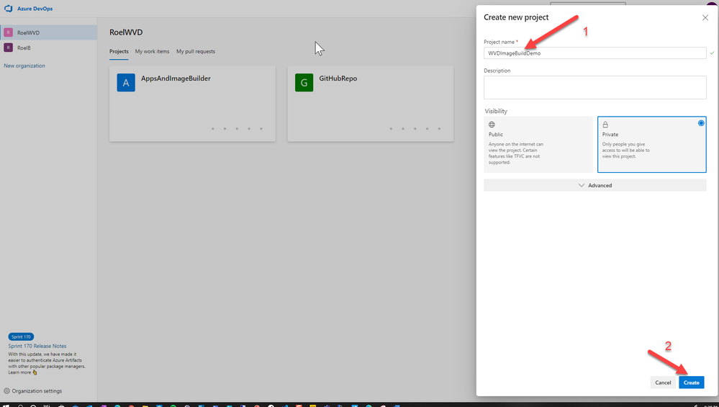This screenshot has width=719, height=407.
Task: Click the New organization link
Action: tap(24, 66)
